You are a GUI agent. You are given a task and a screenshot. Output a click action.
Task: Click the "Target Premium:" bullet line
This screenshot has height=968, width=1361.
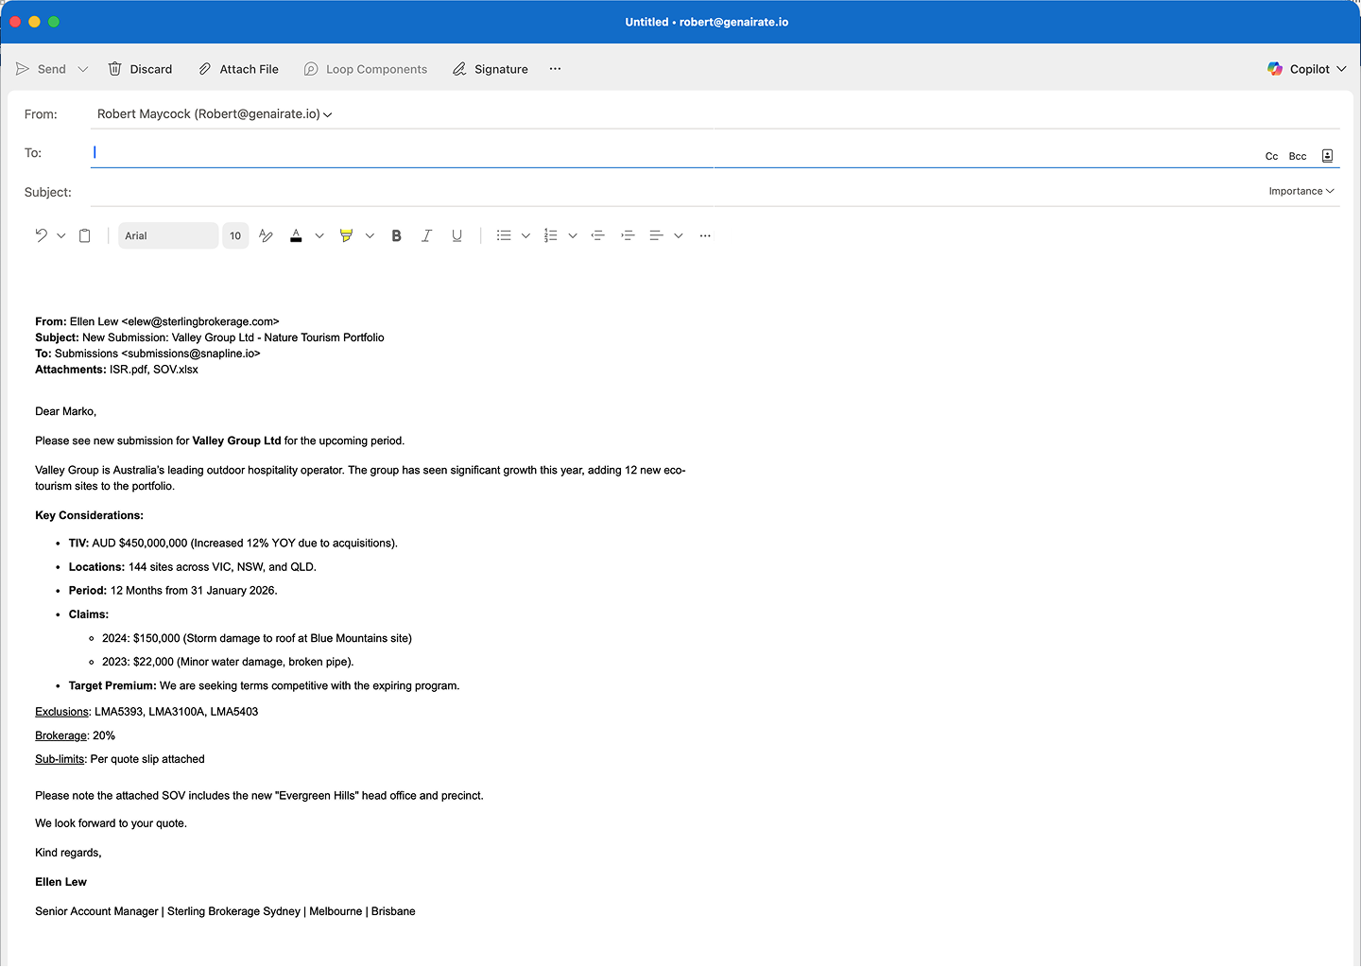pyautogui.click(x=265, y=686)
